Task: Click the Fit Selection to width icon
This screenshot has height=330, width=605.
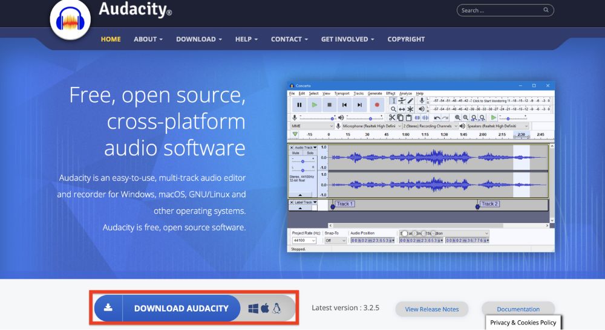Action: (474, 118)
